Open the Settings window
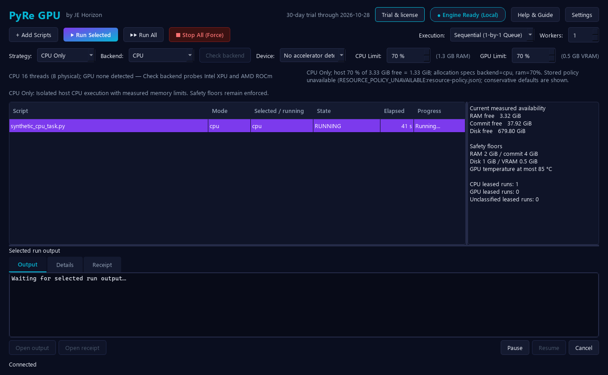 click(x=582, y=15)
